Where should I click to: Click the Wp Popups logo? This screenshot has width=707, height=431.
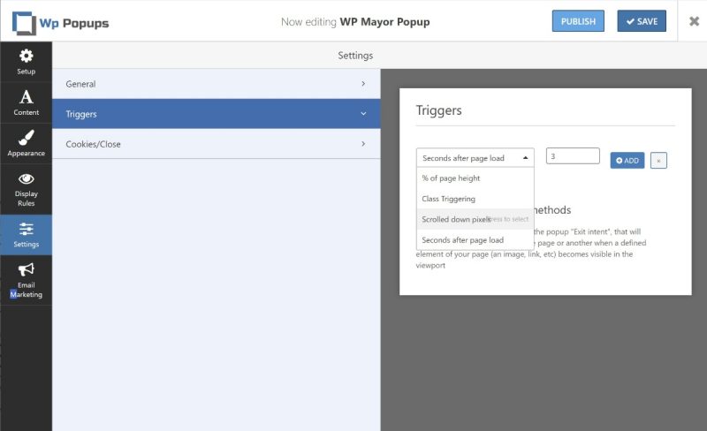click(x=60, y=23)
